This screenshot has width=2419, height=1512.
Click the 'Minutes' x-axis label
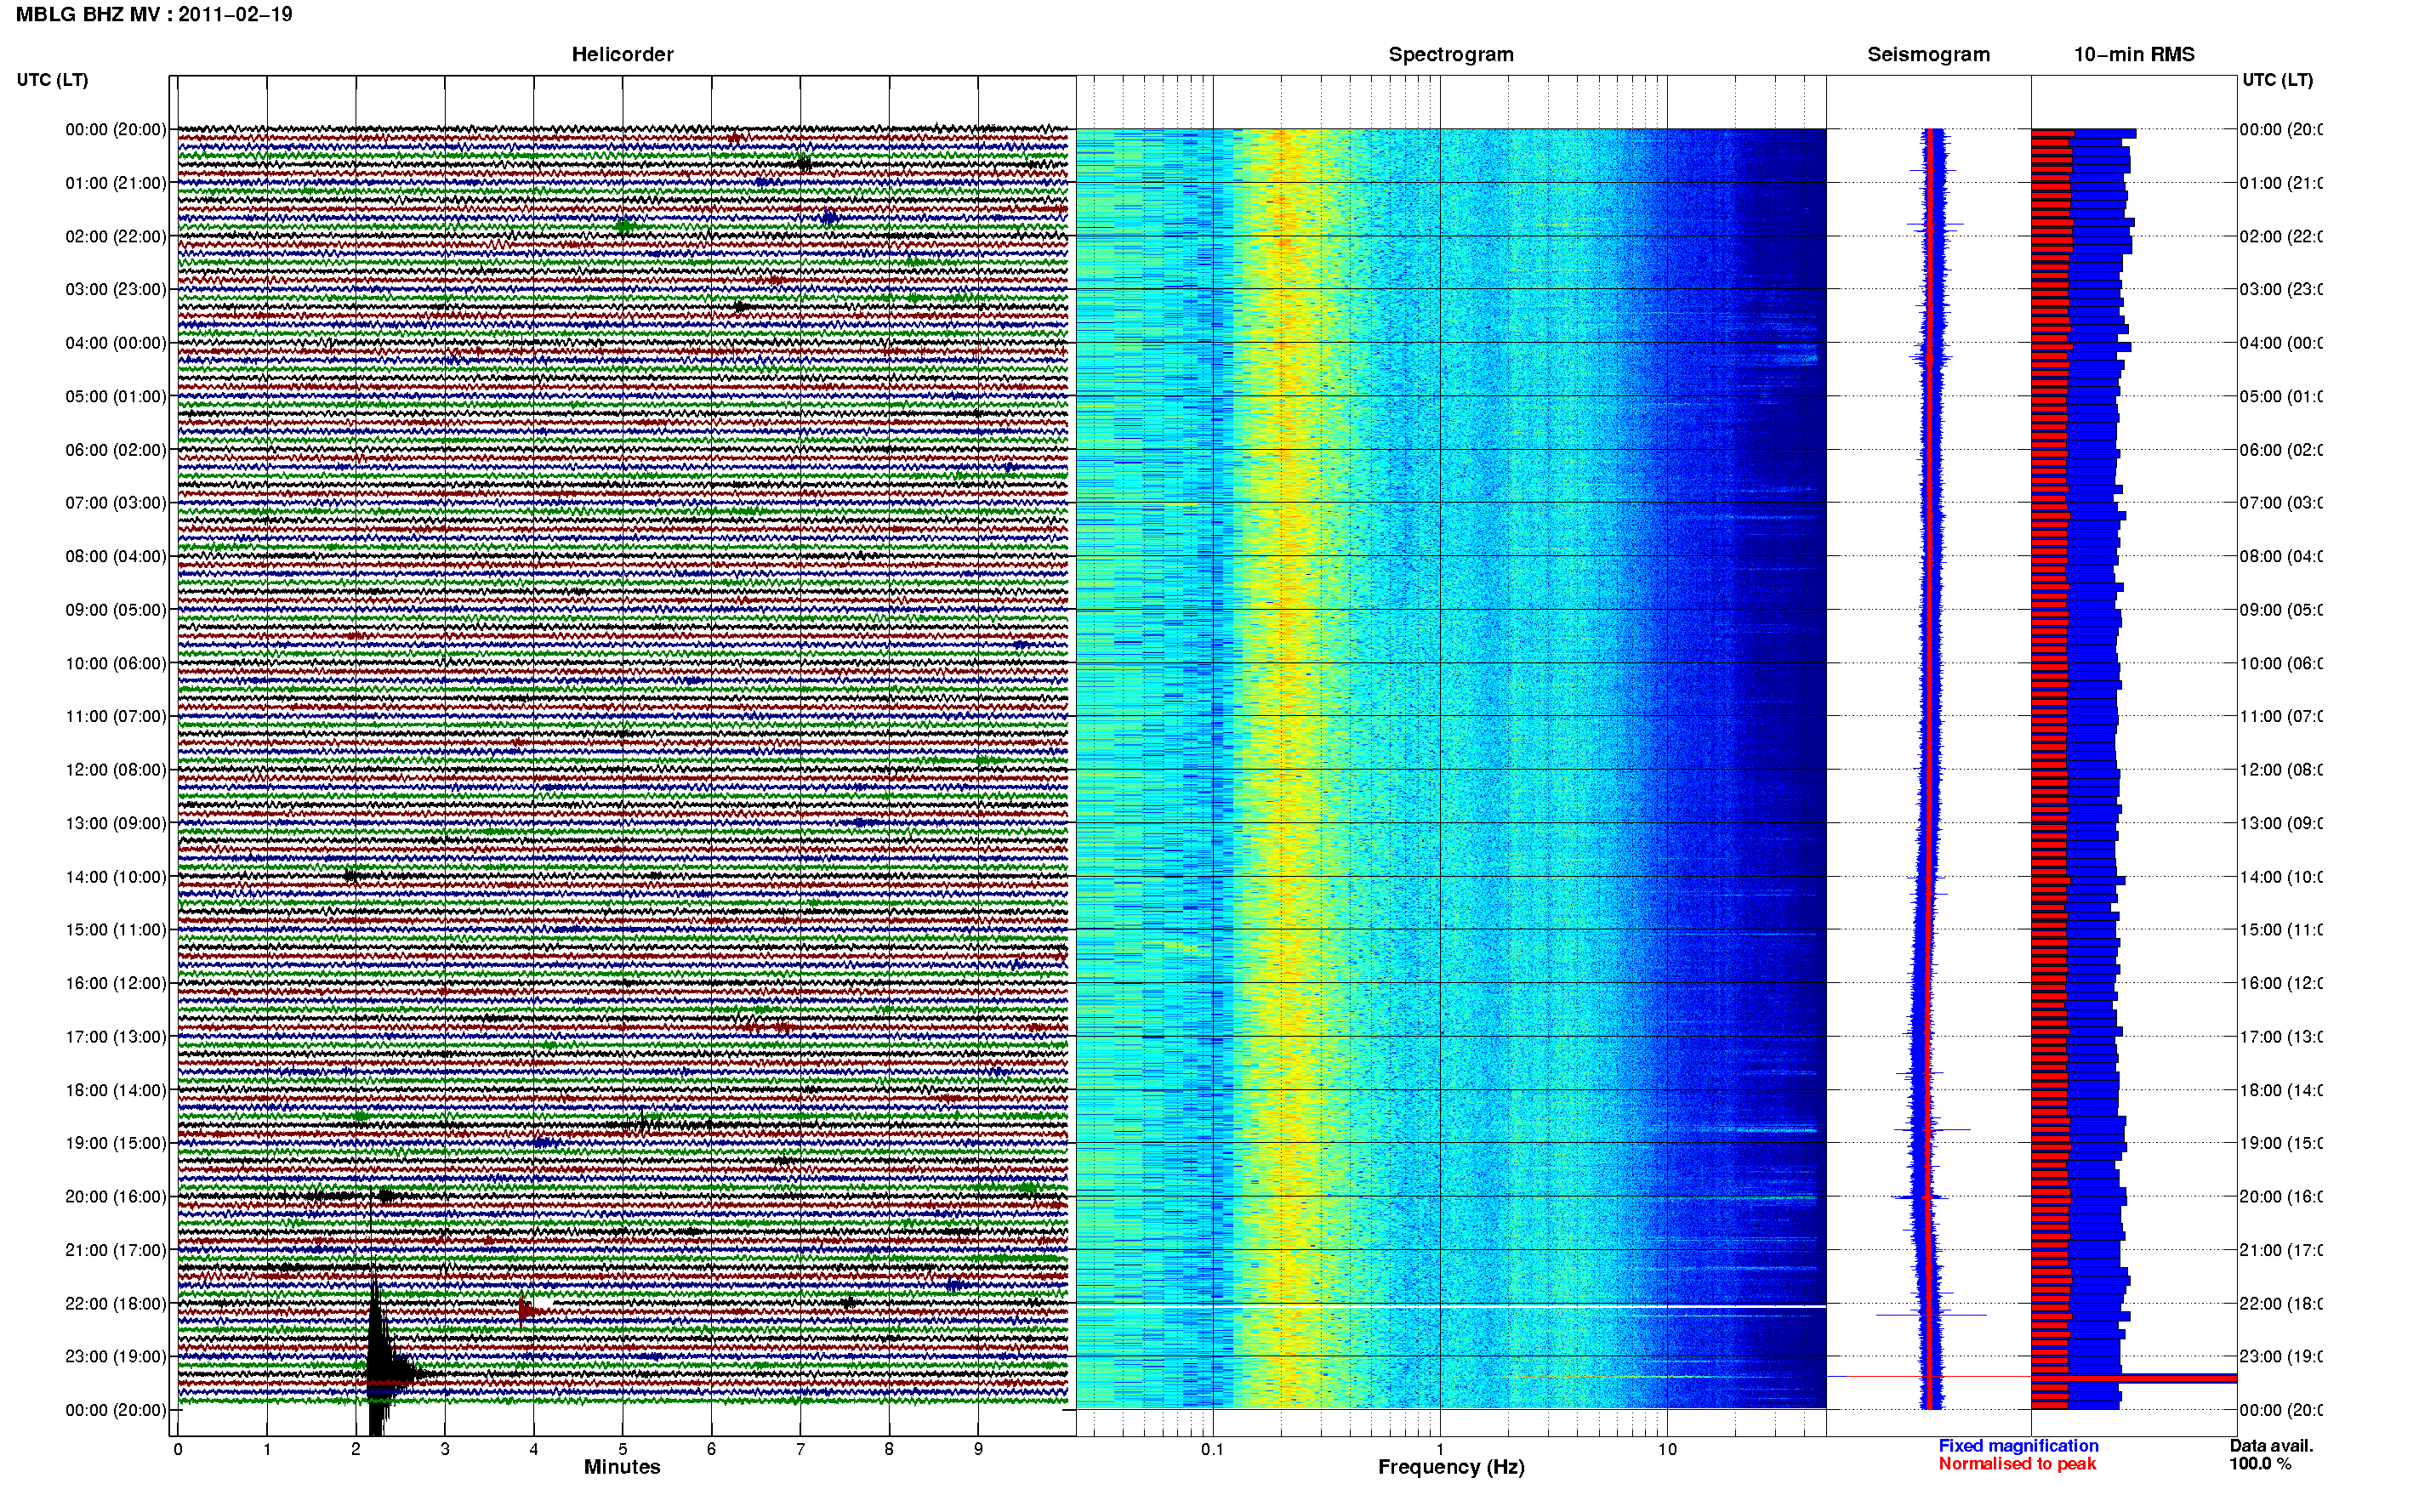coord(622,1467)
